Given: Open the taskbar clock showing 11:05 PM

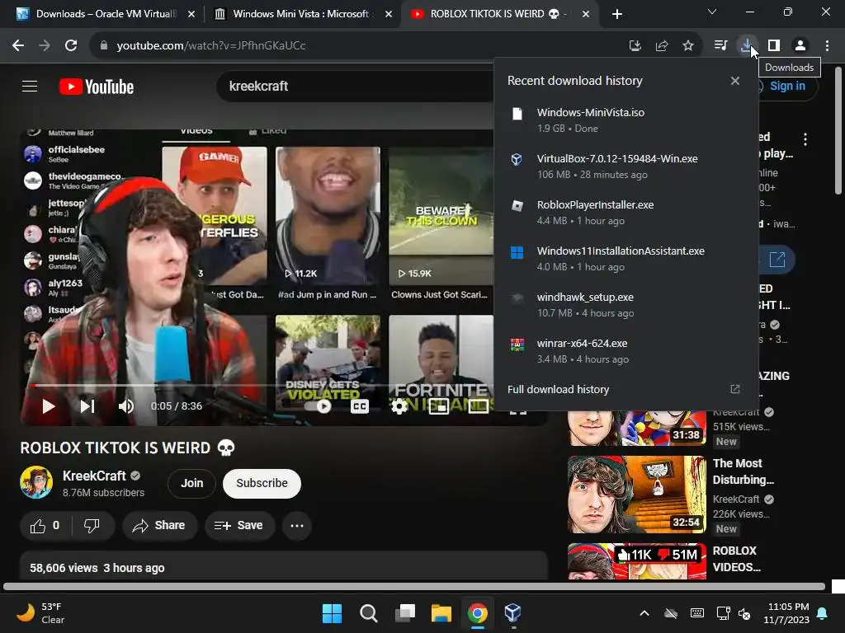Looking at the screenshot, I should click(786, 613).
